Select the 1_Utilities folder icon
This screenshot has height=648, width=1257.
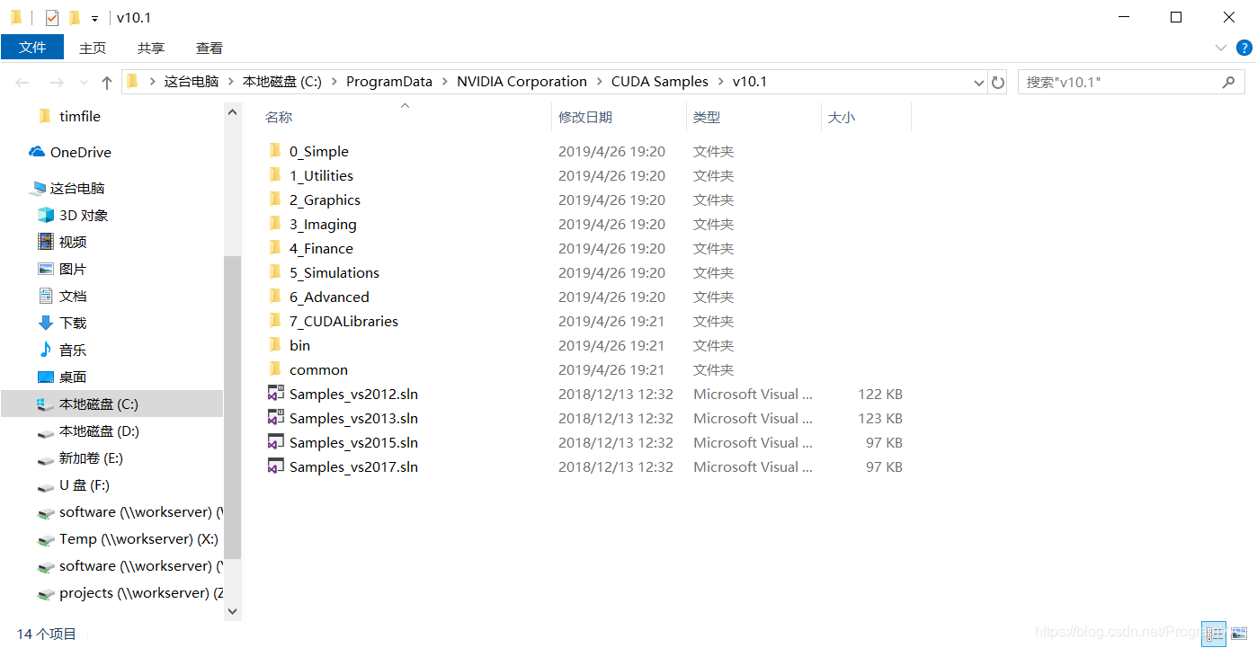275,175
